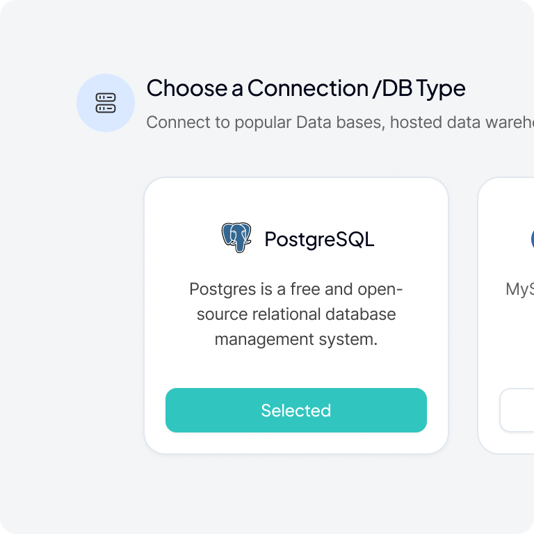This screenshot has height=534, width=534.
Task: Click blank space inside the PostgreSQL card
Action: point(296,202)
